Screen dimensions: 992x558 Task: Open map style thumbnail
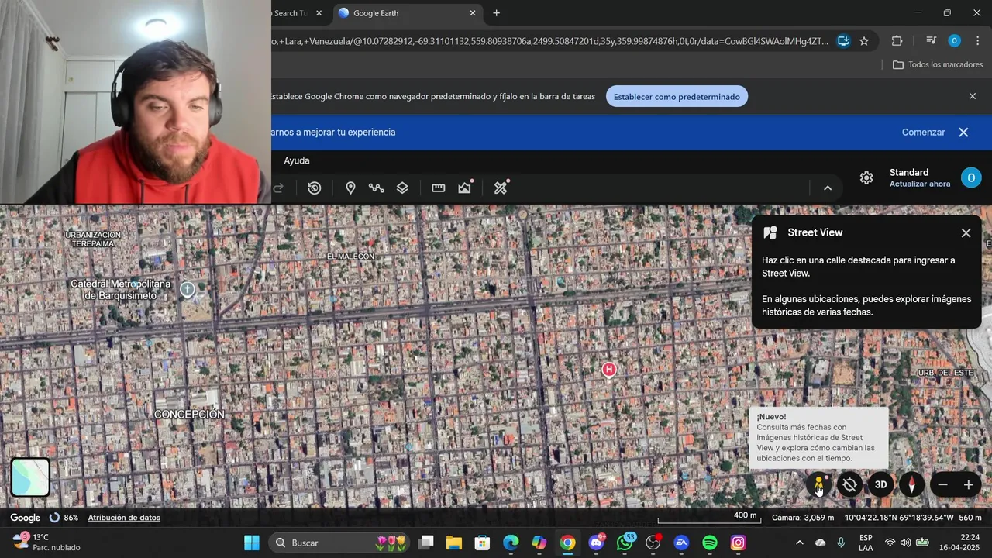tap(30, 477)
